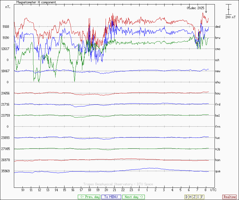Click the ded station label

tap(218, 27)
